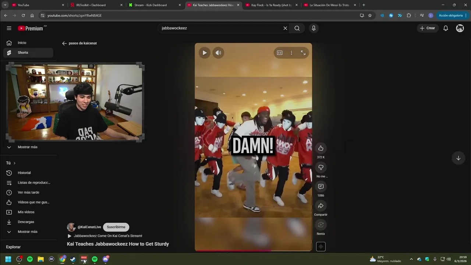
Task: Like the Short with thumbs up
Action: [x=321, y=148]
